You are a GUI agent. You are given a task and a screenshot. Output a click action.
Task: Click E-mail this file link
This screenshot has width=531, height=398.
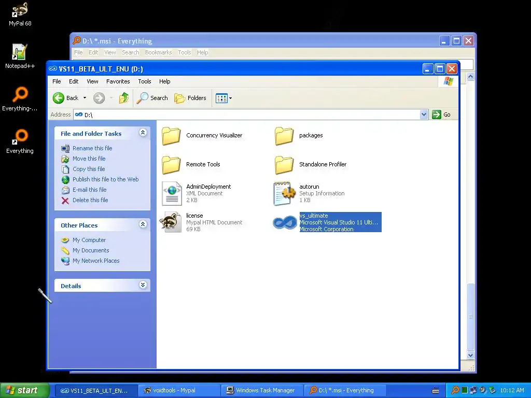(x=89, y=190)
